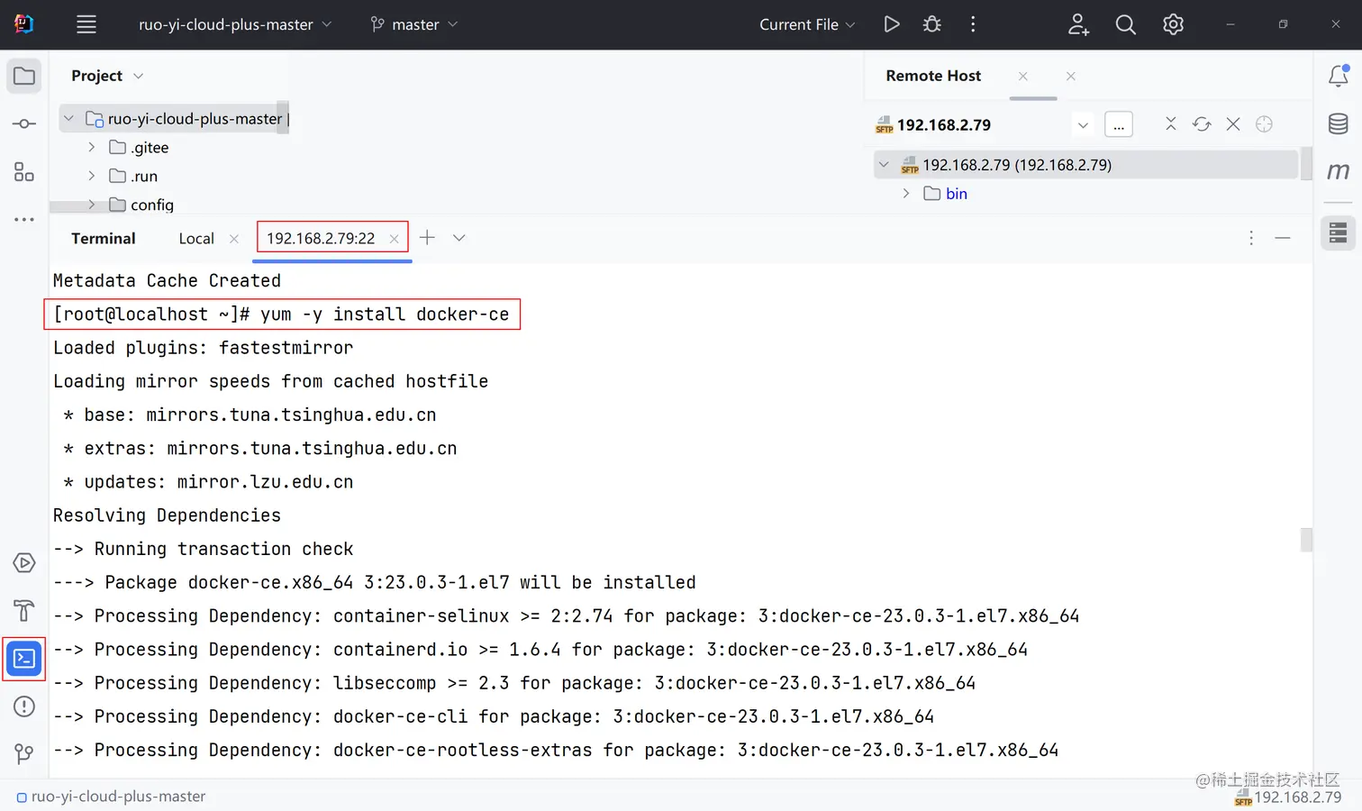Open terminal options kebab menu

[1251, 238]
